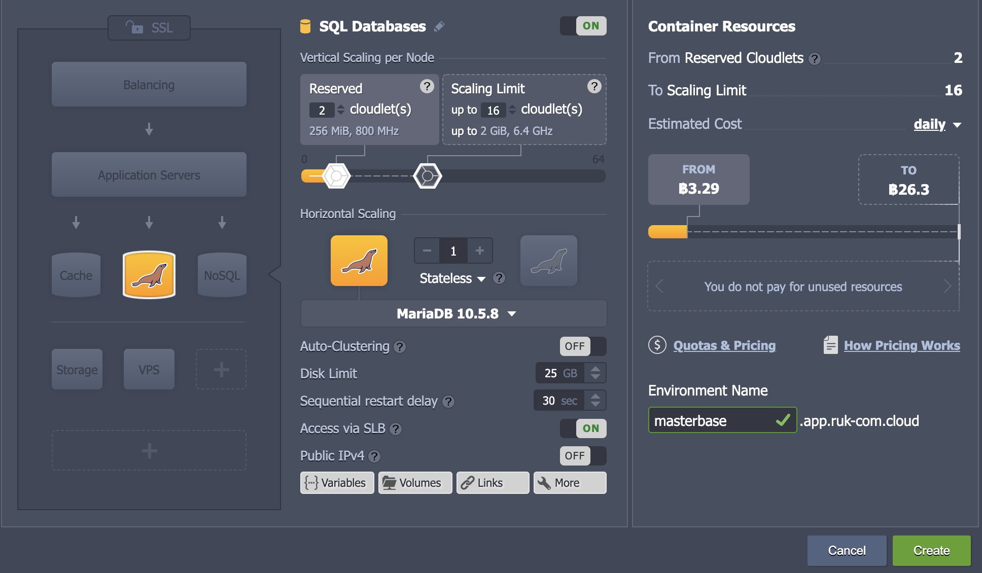This screenshot has height=573, width=982.
Task: Click the SSL lock block
Action: click(x=149, y=27)
